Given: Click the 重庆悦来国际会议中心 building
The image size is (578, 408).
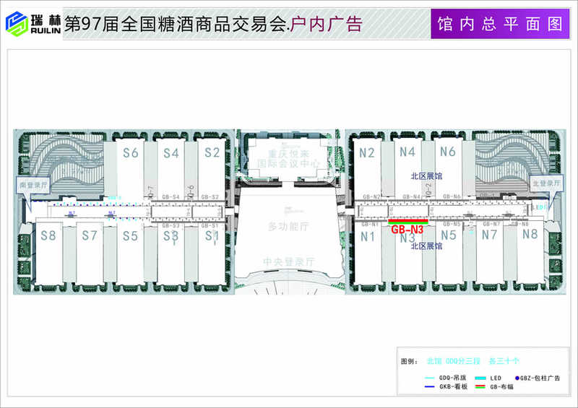Looking at the screenshot, I should (x=288, y=158).
